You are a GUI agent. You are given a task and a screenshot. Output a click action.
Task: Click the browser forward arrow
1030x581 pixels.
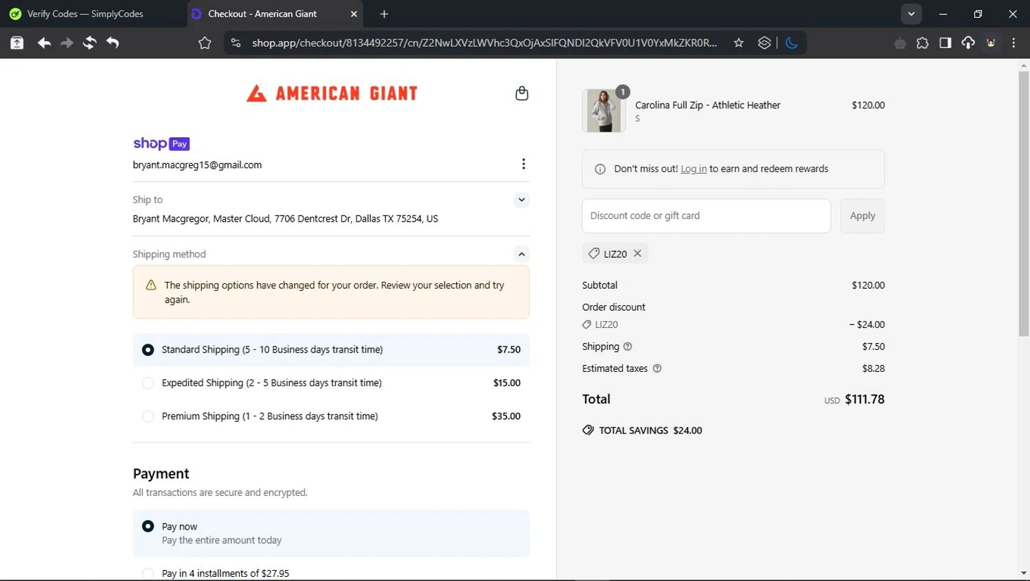pyautogui.click(x=67, y=43)
